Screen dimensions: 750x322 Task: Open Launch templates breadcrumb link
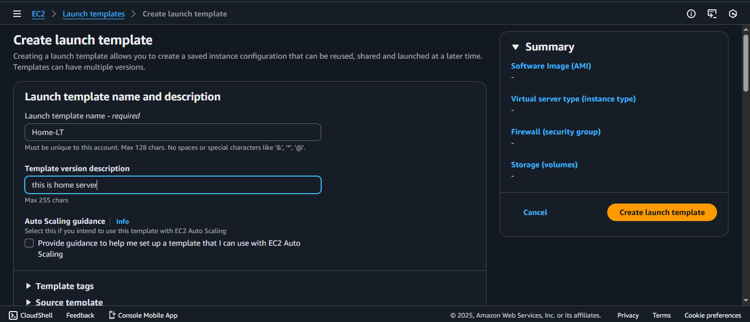point(94,13)
